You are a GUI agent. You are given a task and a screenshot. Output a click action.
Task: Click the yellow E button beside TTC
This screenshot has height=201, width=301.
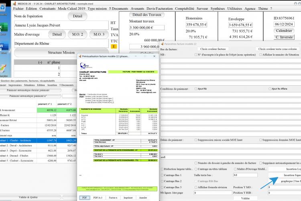click(114, 46)
